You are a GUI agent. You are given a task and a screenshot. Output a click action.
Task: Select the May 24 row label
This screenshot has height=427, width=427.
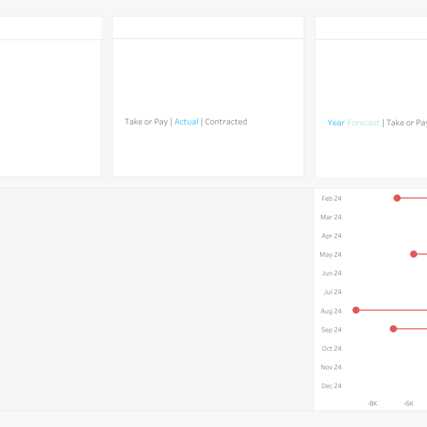[x=331, y=255]
